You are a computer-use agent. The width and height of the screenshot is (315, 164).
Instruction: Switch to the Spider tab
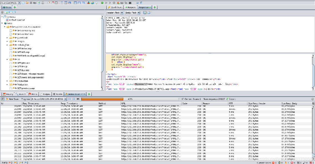tap(58, 94)
